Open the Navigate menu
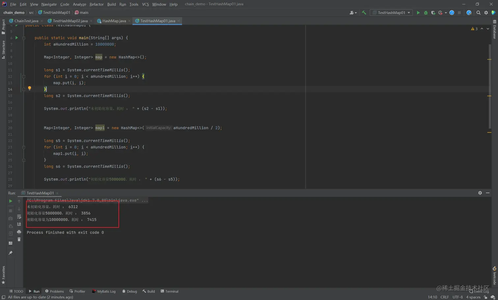Viewport: 498px width, 300px height. click(49, 4)
